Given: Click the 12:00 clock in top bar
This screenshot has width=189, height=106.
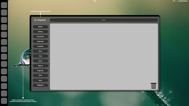Looking at the screenshot, I should point(94,1).
